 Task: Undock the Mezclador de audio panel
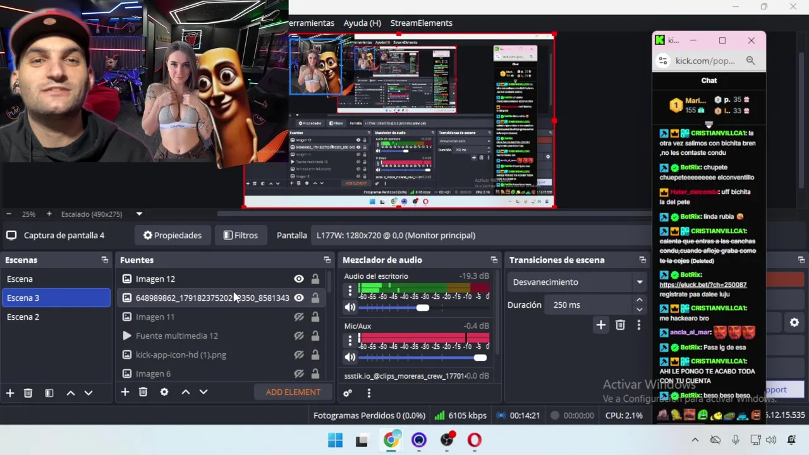(x=494, y=260)
